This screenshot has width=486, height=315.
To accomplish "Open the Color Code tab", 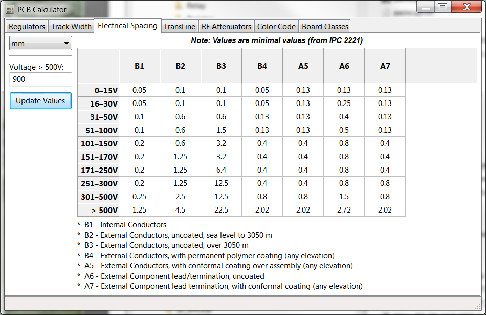I will point(276,27).
